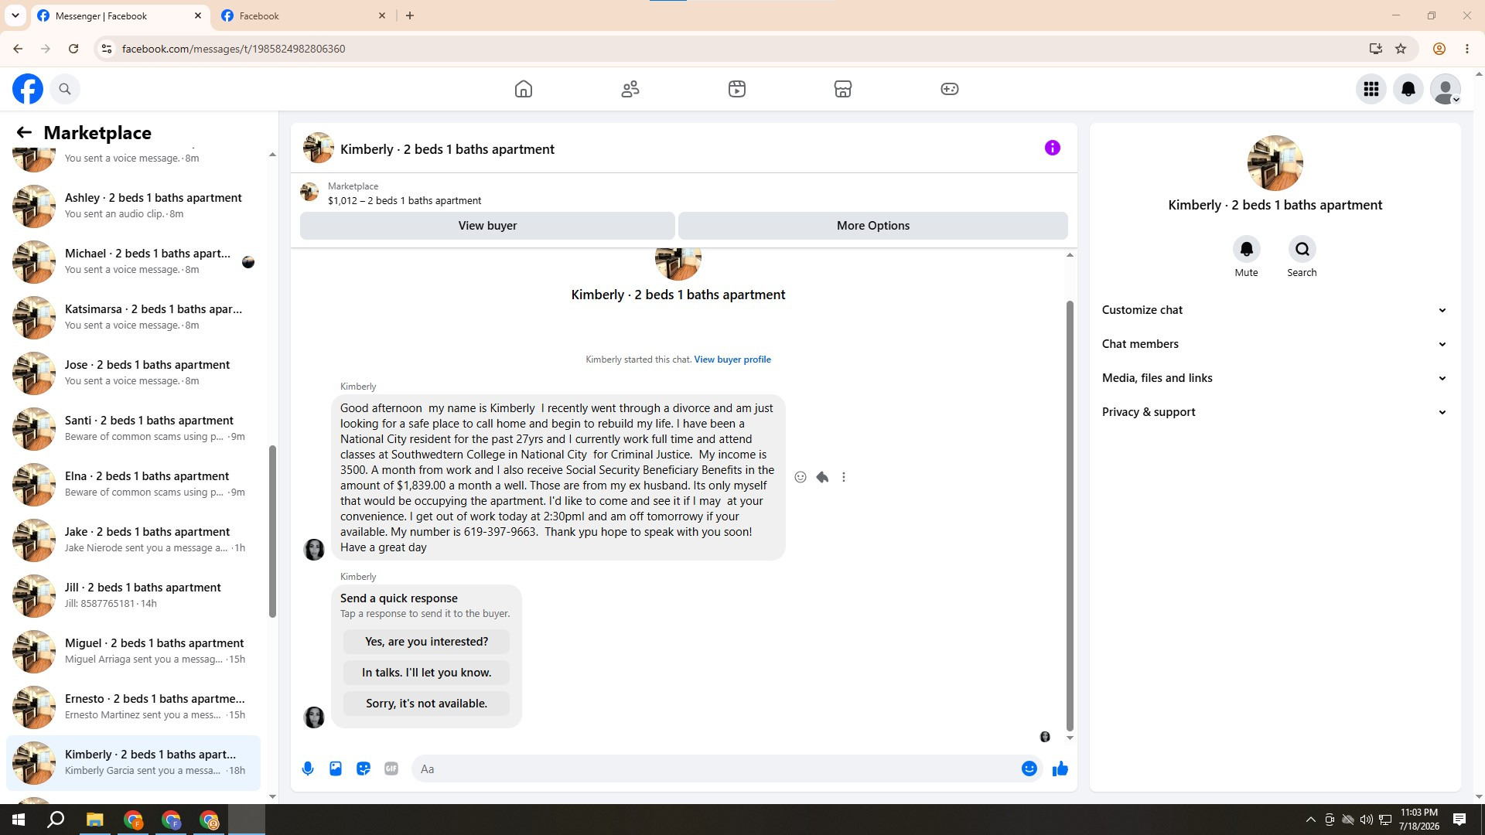Viewport: 1485px width, 835px height.
Task: Open Ashley's apartment conversation
Action: [x=133, y=206]
